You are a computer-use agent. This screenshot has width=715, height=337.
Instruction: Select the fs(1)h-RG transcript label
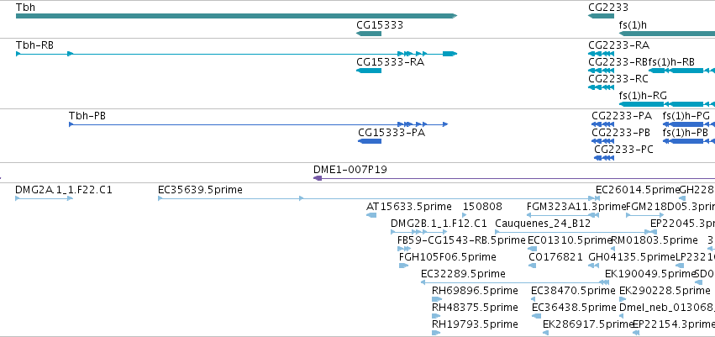643,96
